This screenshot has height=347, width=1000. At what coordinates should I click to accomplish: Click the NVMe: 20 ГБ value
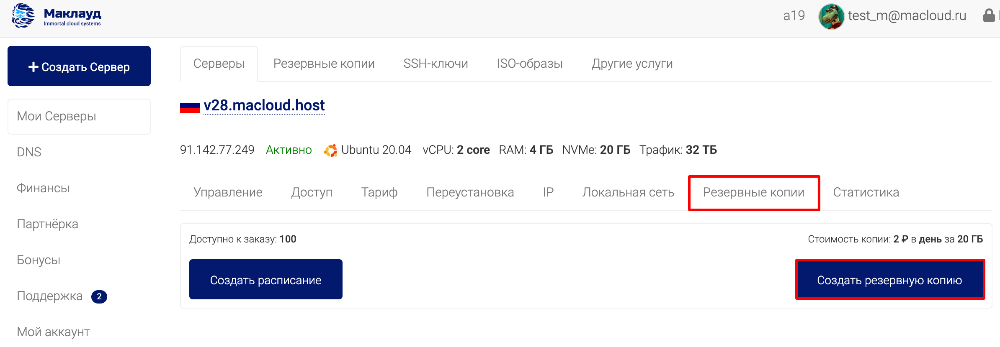tap(596, 150)
